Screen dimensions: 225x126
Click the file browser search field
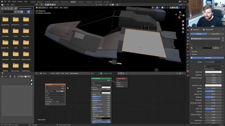click(x=7, y=12)
